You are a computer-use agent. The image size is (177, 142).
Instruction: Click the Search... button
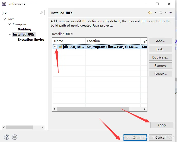[161, 74]
